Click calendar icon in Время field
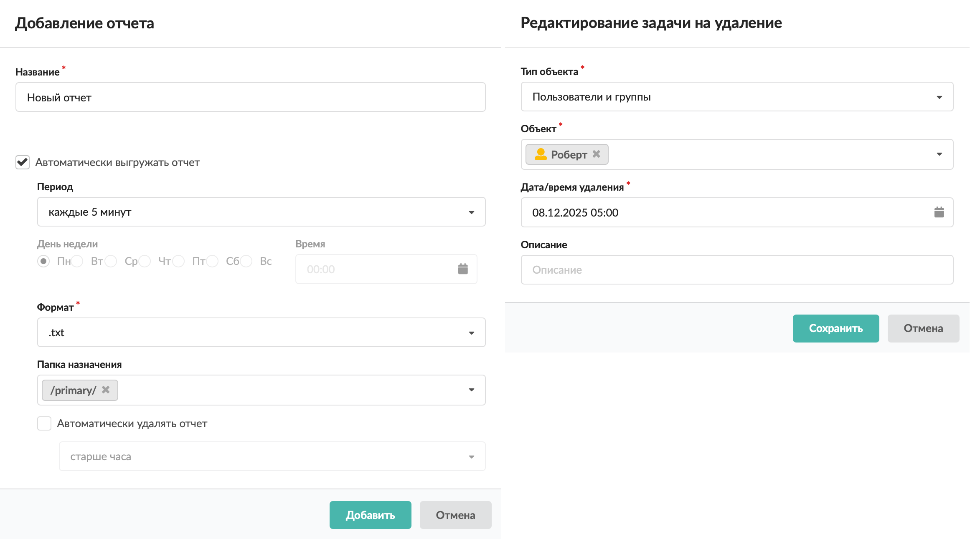This screenshot has height=539, width=975. (462, 269)
